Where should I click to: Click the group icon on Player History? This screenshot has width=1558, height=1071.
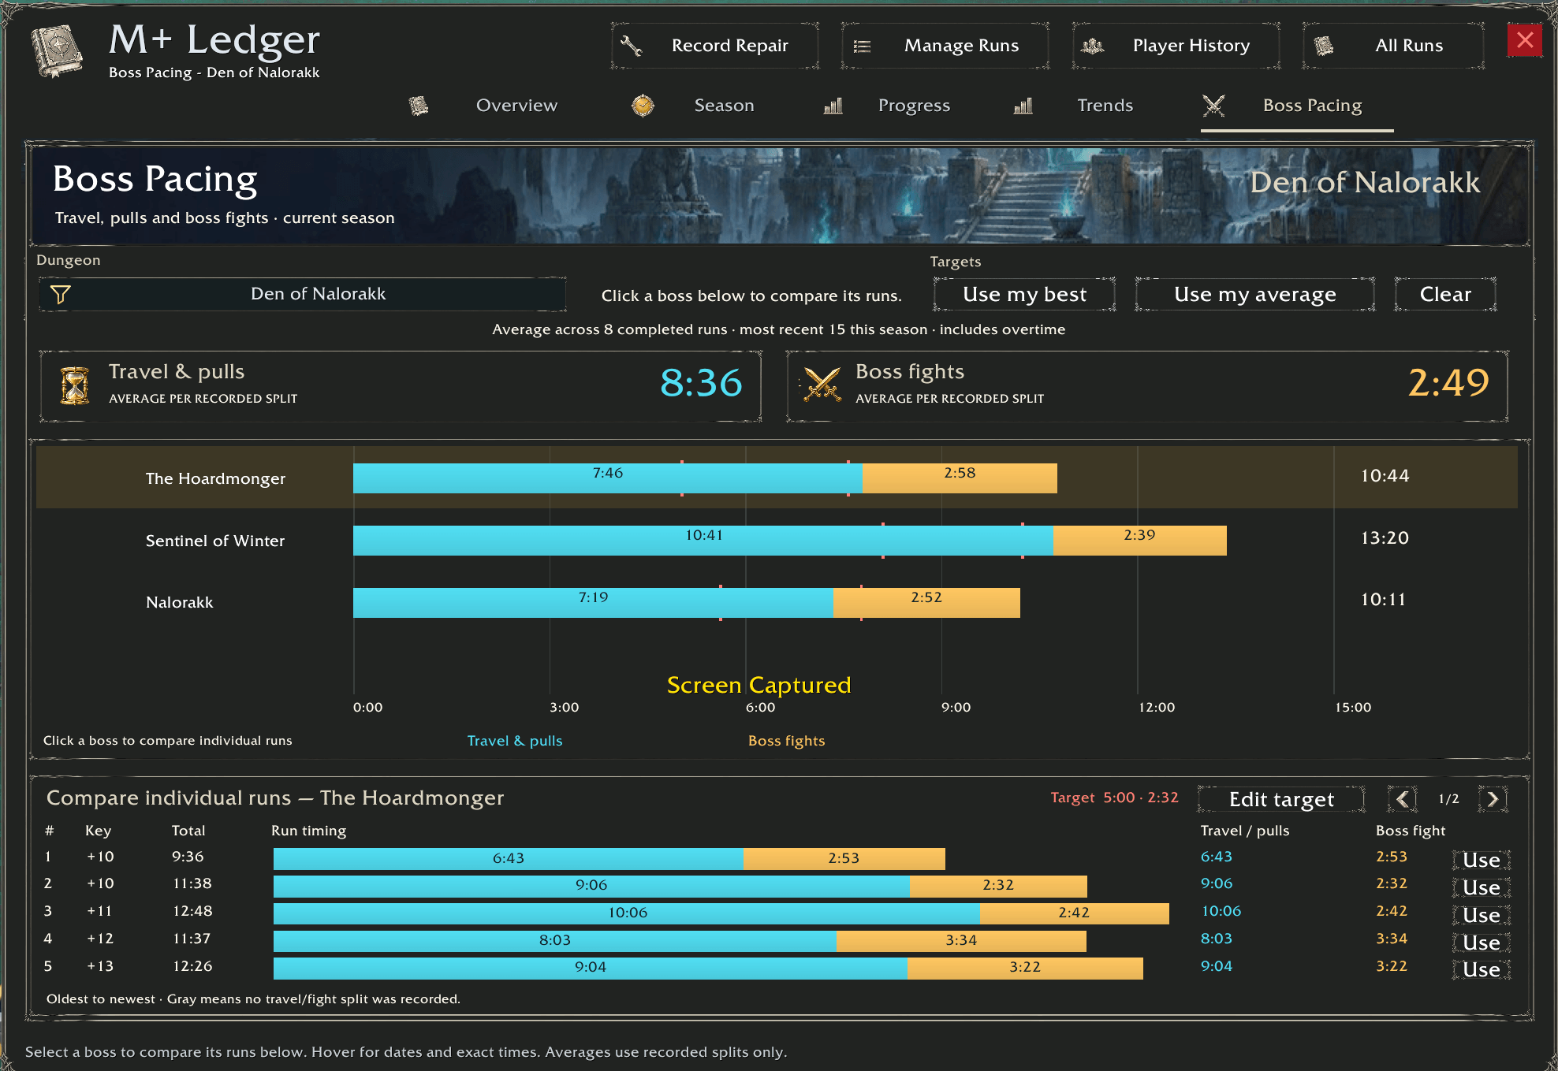pos(1092,46)
